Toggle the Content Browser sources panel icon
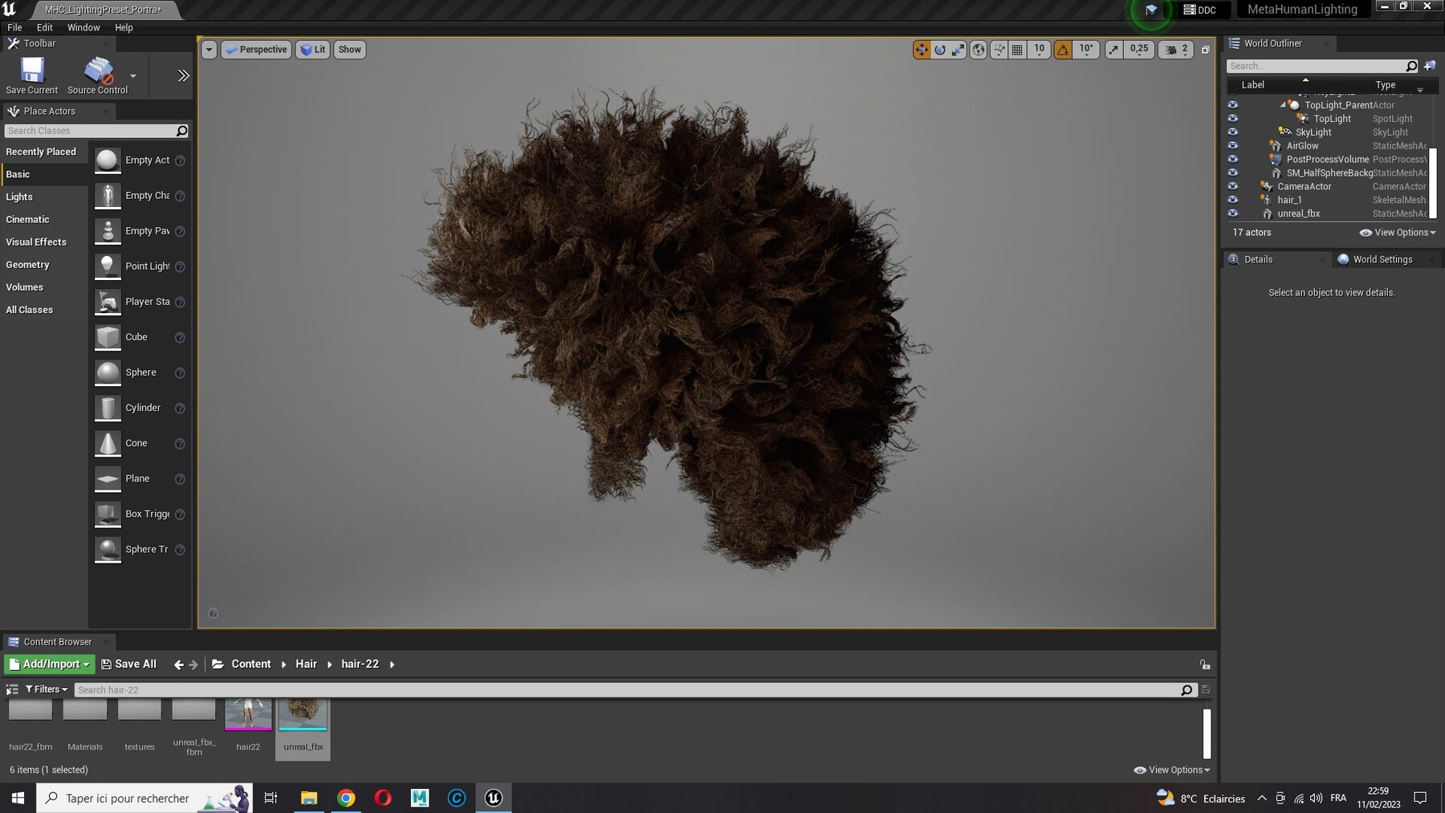 point(12,689)
